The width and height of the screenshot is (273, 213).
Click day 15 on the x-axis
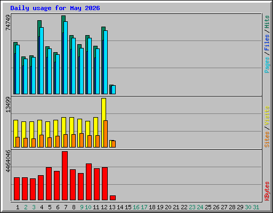128,207
